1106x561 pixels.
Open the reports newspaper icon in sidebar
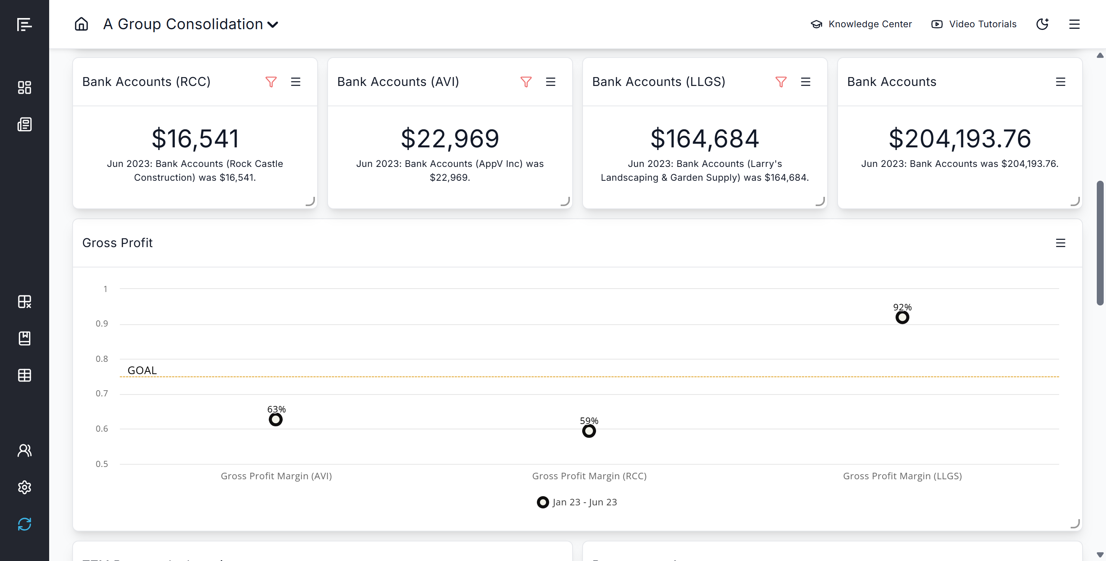coord(25,124)
